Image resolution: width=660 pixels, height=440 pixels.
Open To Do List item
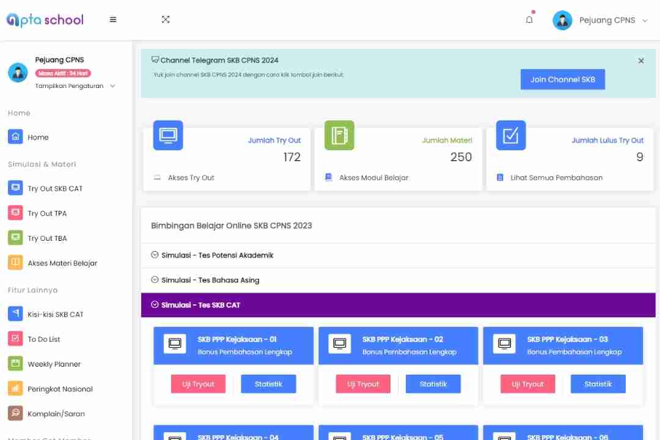[44, 339]
